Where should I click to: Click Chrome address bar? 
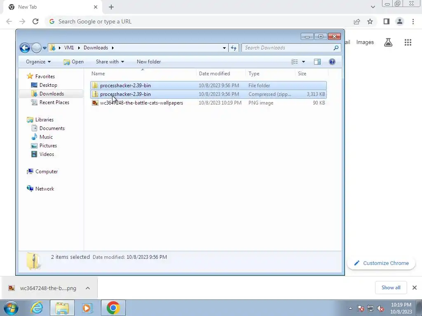(x=199, y=21)
